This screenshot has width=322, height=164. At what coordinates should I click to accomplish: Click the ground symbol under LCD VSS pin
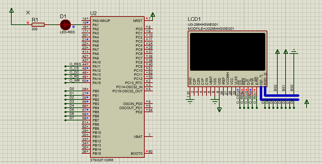[x=215, y=101]
